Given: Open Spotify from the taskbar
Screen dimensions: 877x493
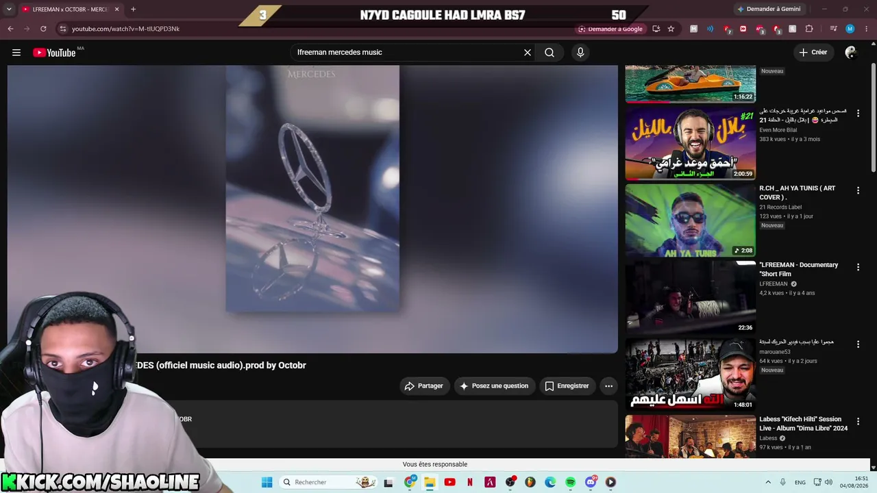Looking at the screenshot, I should [x=570, y=482].
